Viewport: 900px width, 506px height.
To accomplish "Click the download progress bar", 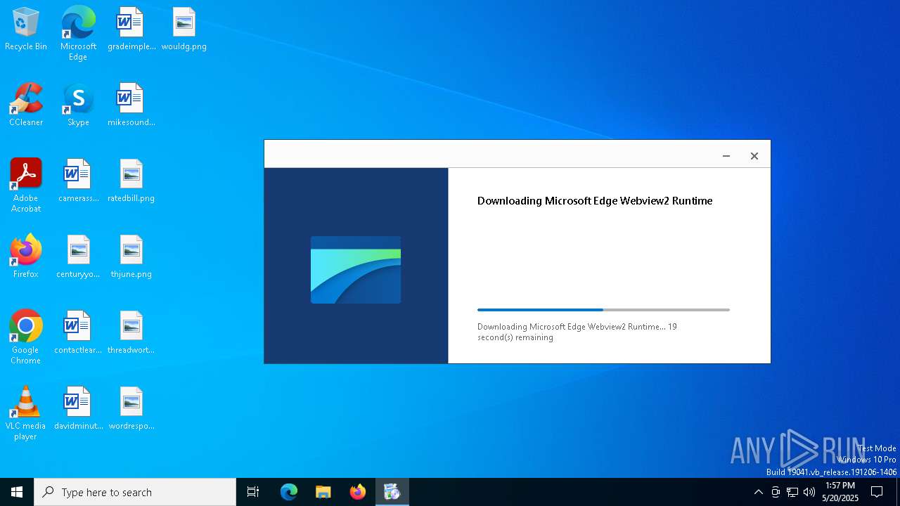I will pyautogui.click(x=603, y=310).
